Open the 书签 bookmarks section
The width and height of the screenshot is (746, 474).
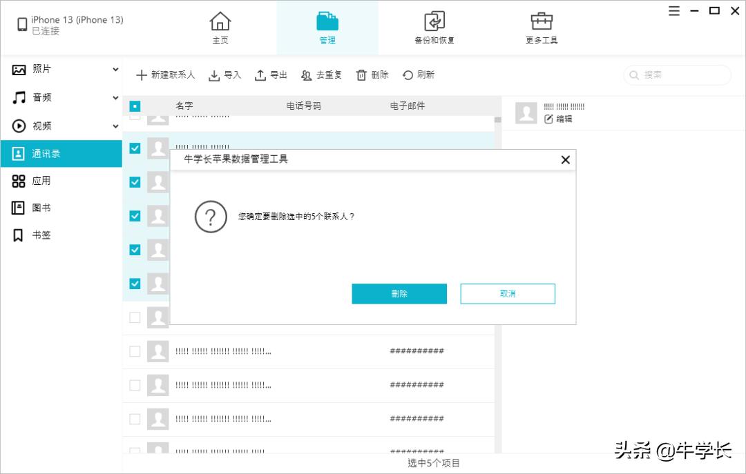[40, 235]
